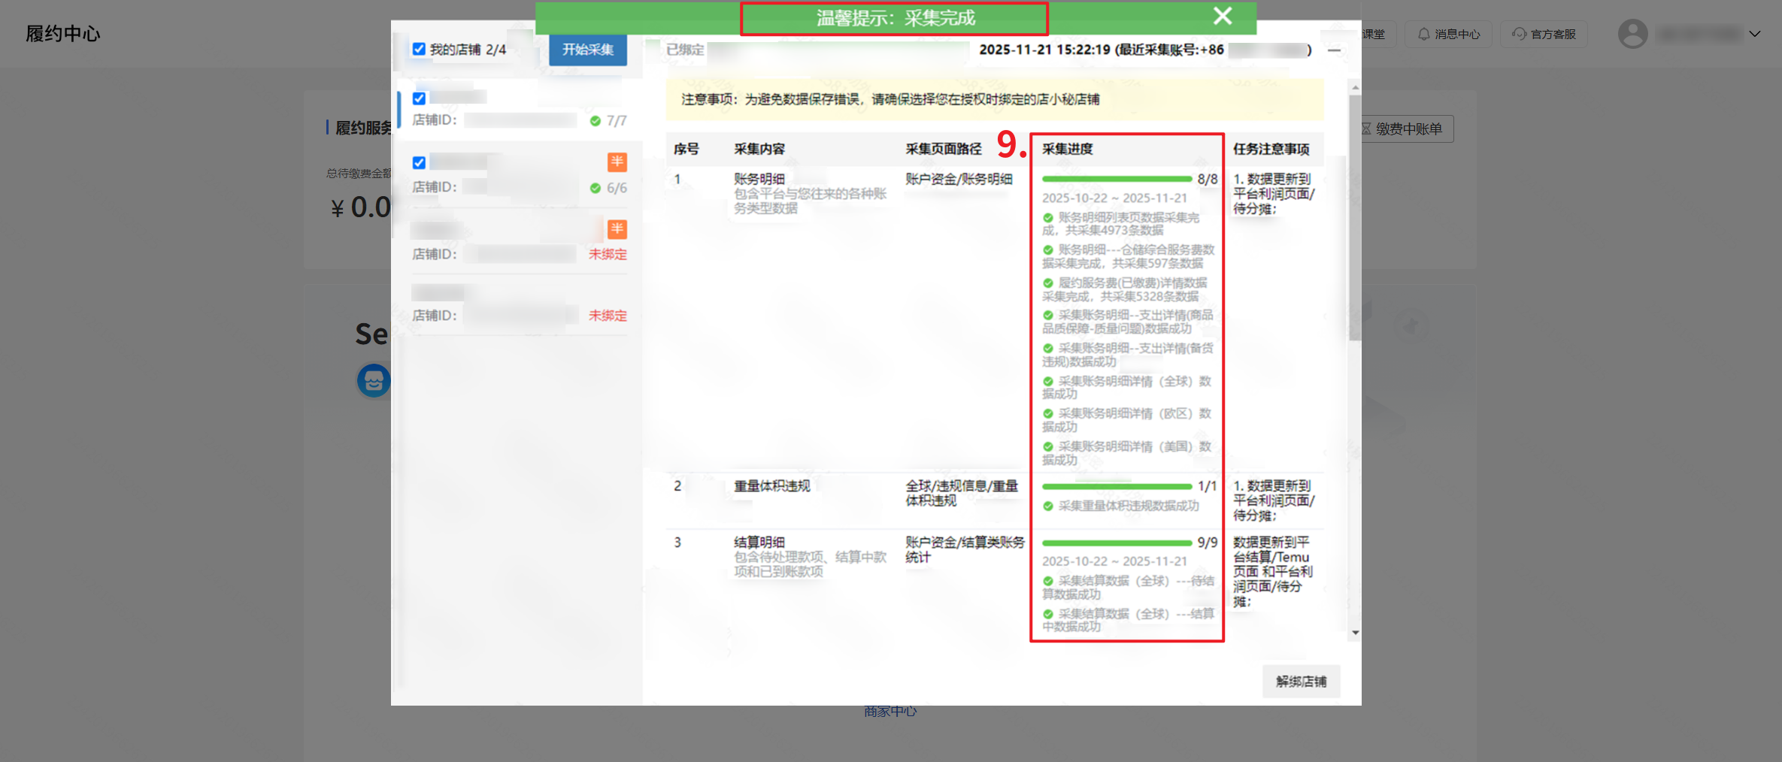Uncheck the first store checkbox
This screenshot has width=1782, height=762.
[419, 98]
